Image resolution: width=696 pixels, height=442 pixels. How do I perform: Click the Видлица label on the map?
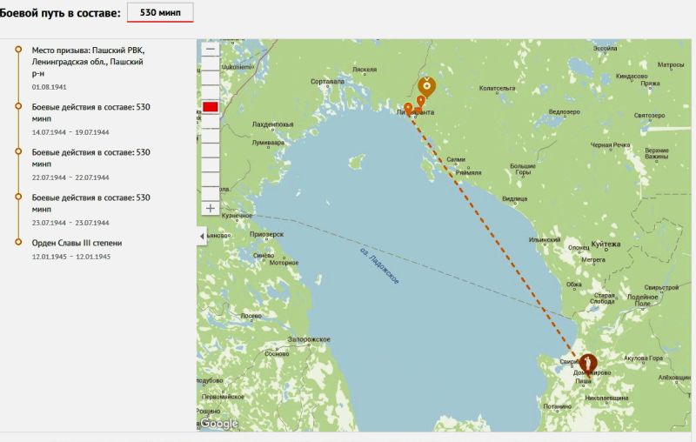tap(514, 198)
